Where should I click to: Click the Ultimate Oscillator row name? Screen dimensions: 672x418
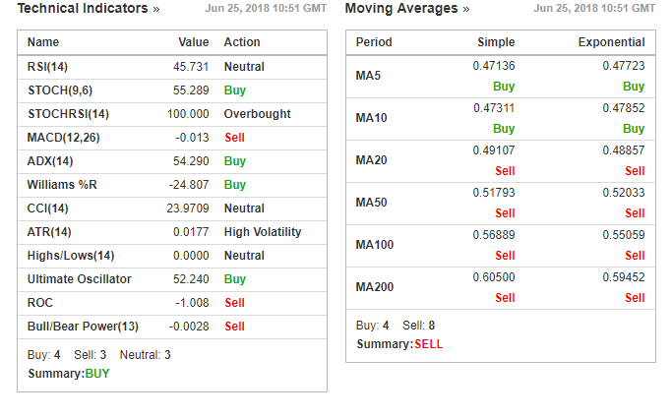[x=79, y=279]
